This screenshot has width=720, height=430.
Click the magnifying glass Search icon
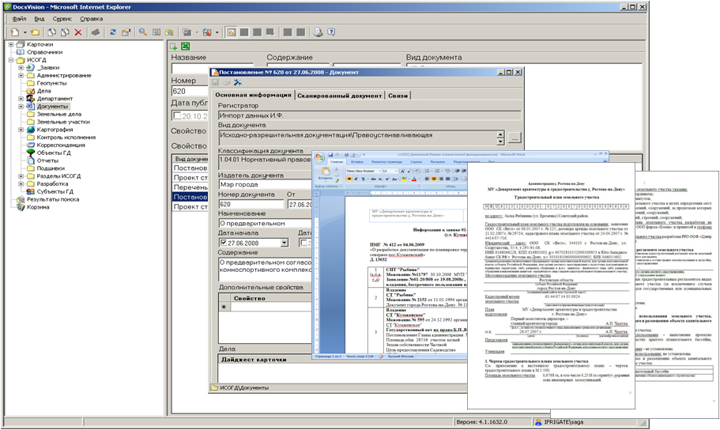143,32
